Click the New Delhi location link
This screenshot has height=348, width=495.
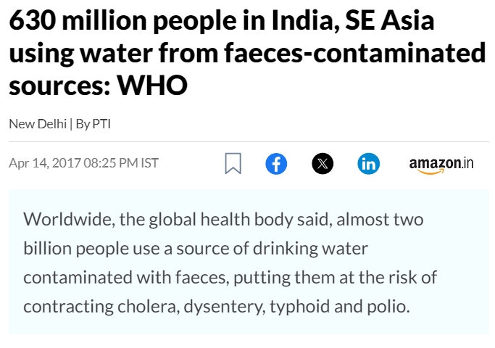[37, 123]
